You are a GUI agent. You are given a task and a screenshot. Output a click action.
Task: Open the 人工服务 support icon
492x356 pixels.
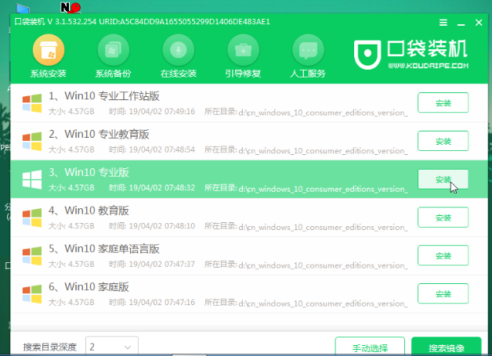[x=308, y=52]
